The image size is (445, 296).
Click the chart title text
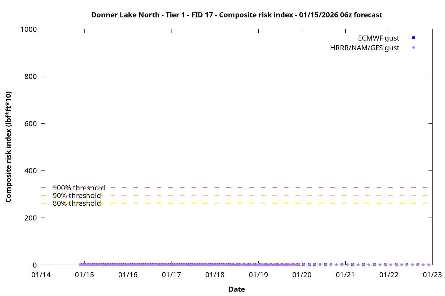236,15
